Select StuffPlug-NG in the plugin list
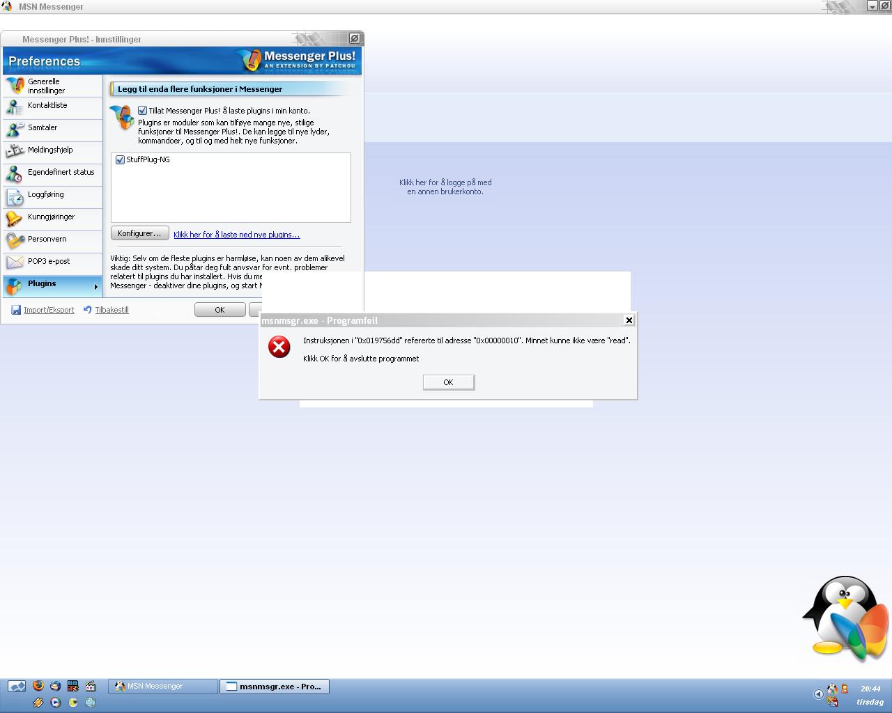892x713 pixels. pyautogui.click(x=148, y=159)
